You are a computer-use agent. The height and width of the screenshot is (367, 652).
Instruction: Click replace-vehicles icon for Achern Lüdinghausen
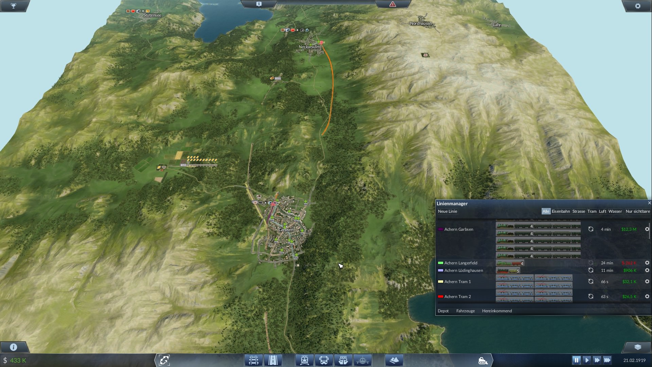(591, 270)
